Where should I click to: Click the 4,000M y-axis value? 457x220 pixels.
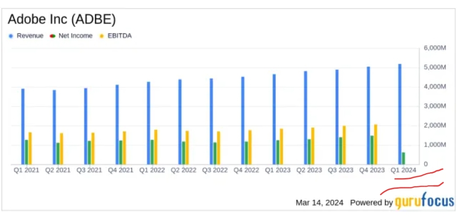tap(435, 87)
